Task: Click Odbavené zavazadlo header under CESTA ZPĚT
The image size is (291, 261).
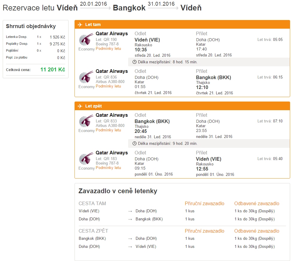Action: [x=257, y=231]
